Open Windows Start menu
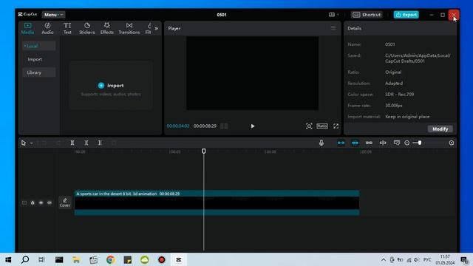Screen dimensions: 473x266 (x=8, y=259)
